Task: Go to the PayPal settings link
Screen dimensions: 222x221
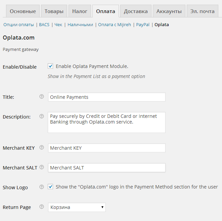Action: pos(143,25)
